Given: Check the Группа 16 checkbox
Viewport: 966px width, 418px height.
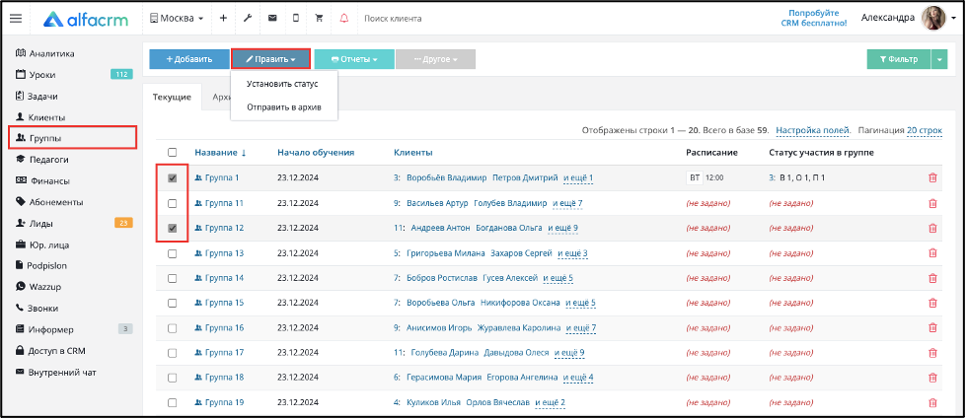Looking at the screenshot, I should tap(173, 327).
